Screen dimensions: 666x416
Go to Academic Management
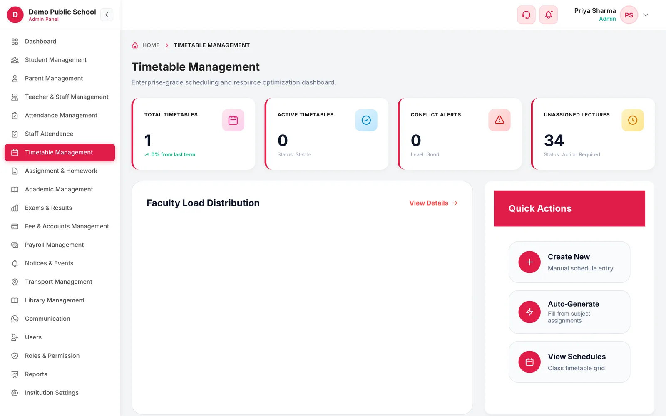click(60, 189)
